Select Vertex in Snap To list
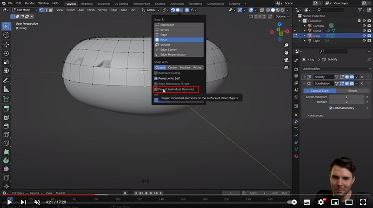Image resolution: width=373 pixels, height=208 pixels. (x=178, y=30)
